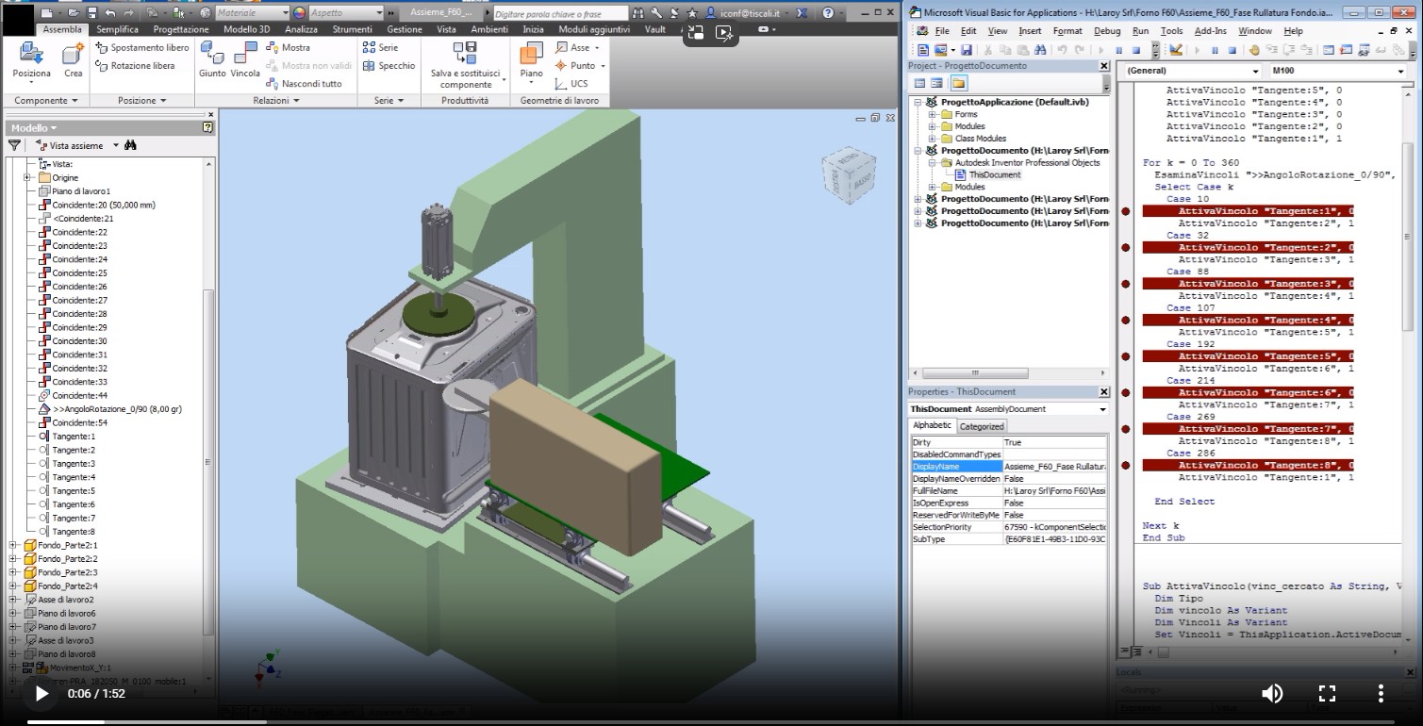Play the video
This screenshot has height=726, width=1423.
(x=41, y=694)
